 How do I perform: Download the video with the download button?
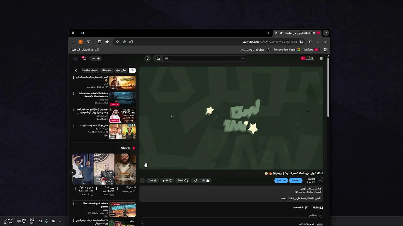(x=153, y=180)
